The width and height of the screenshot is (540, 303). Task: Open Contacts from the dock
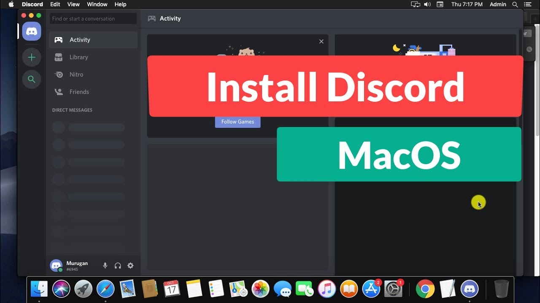(150, 289)
